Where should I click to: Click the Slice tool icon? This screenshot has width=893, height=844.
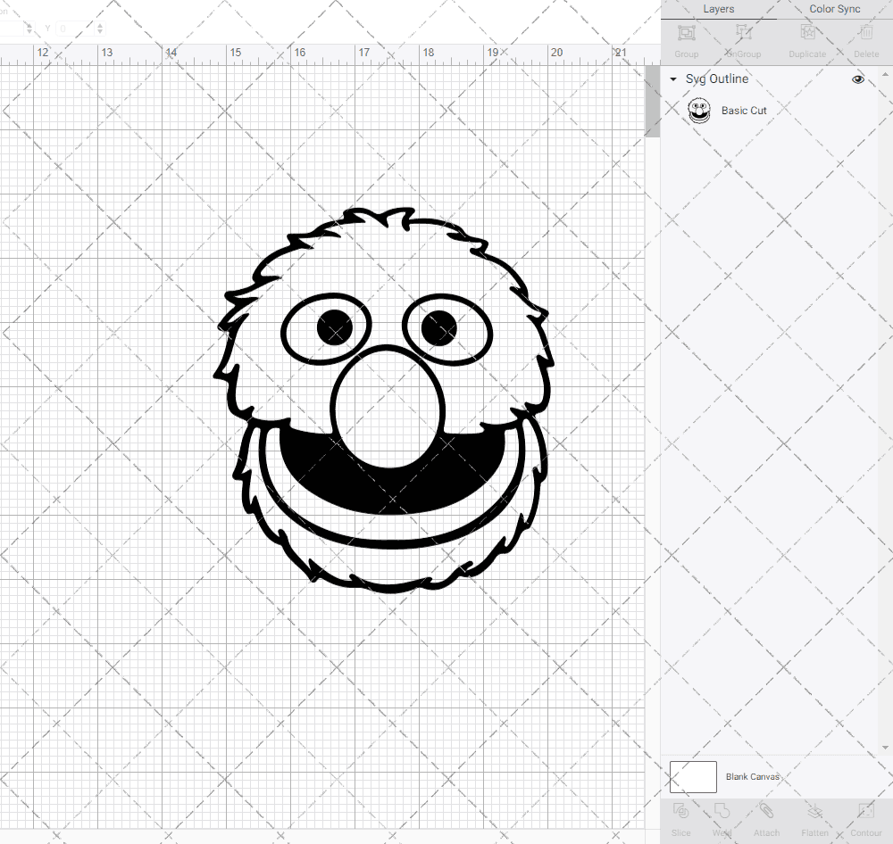pos(681,810)
